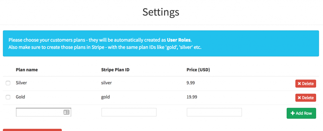Click the empty Stripe Plan ID field

tap(129, 112)
